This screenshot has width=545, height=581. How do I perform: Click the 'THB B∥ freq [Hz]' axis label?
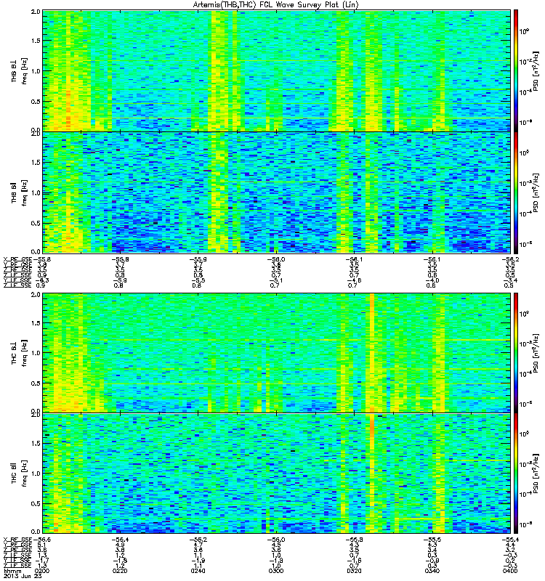[x=19, y=193]
